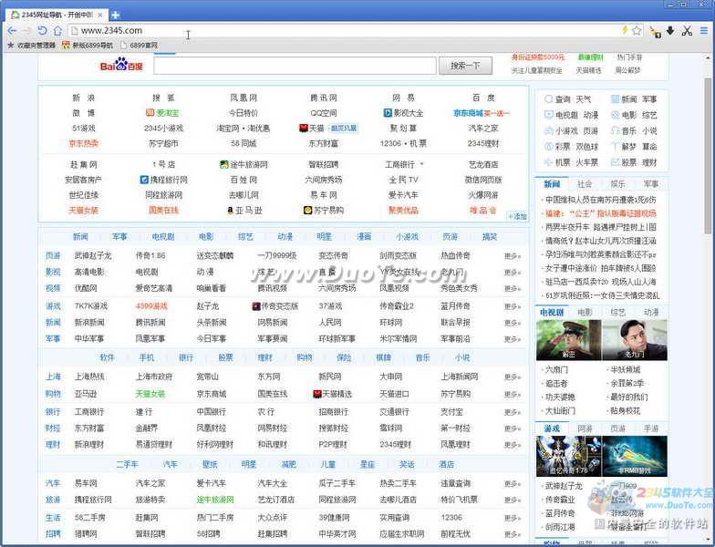The image size is (715, 547).
Task: Open 电视剧 动漫 quick tool
Action: pos(572,115)
